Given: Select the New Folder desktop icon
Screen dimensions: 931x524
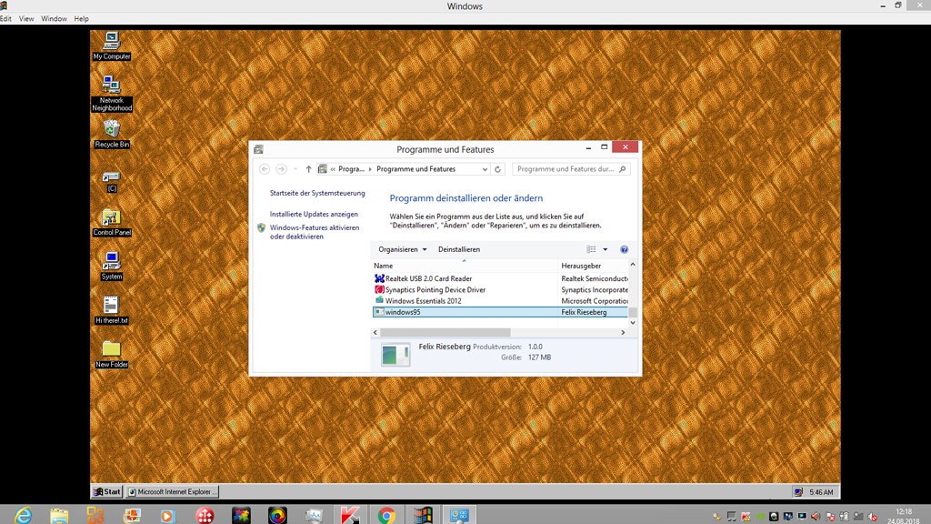Looking at the screenshot, I should 112,354.
